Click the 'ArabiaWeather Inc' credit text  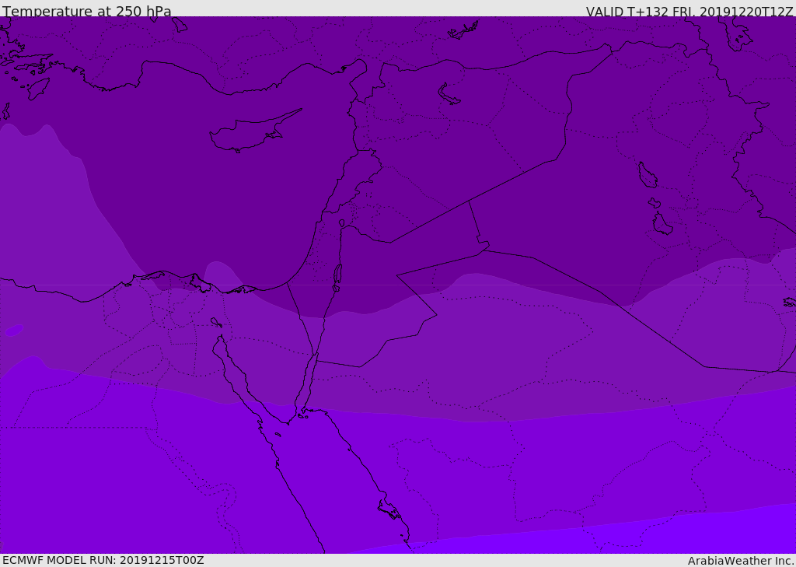741,561
